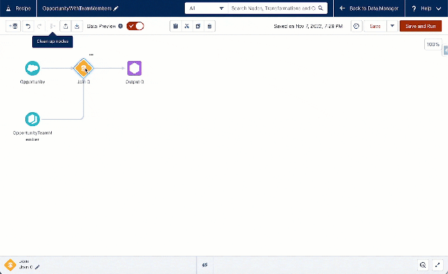Click the download recipe icon
448x274 pixels.
(x=77, y=26)
